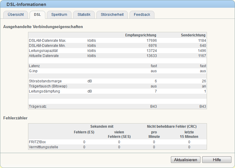Click the Leitungskapazität row label
235x168 pixels.
click(43, 51)
